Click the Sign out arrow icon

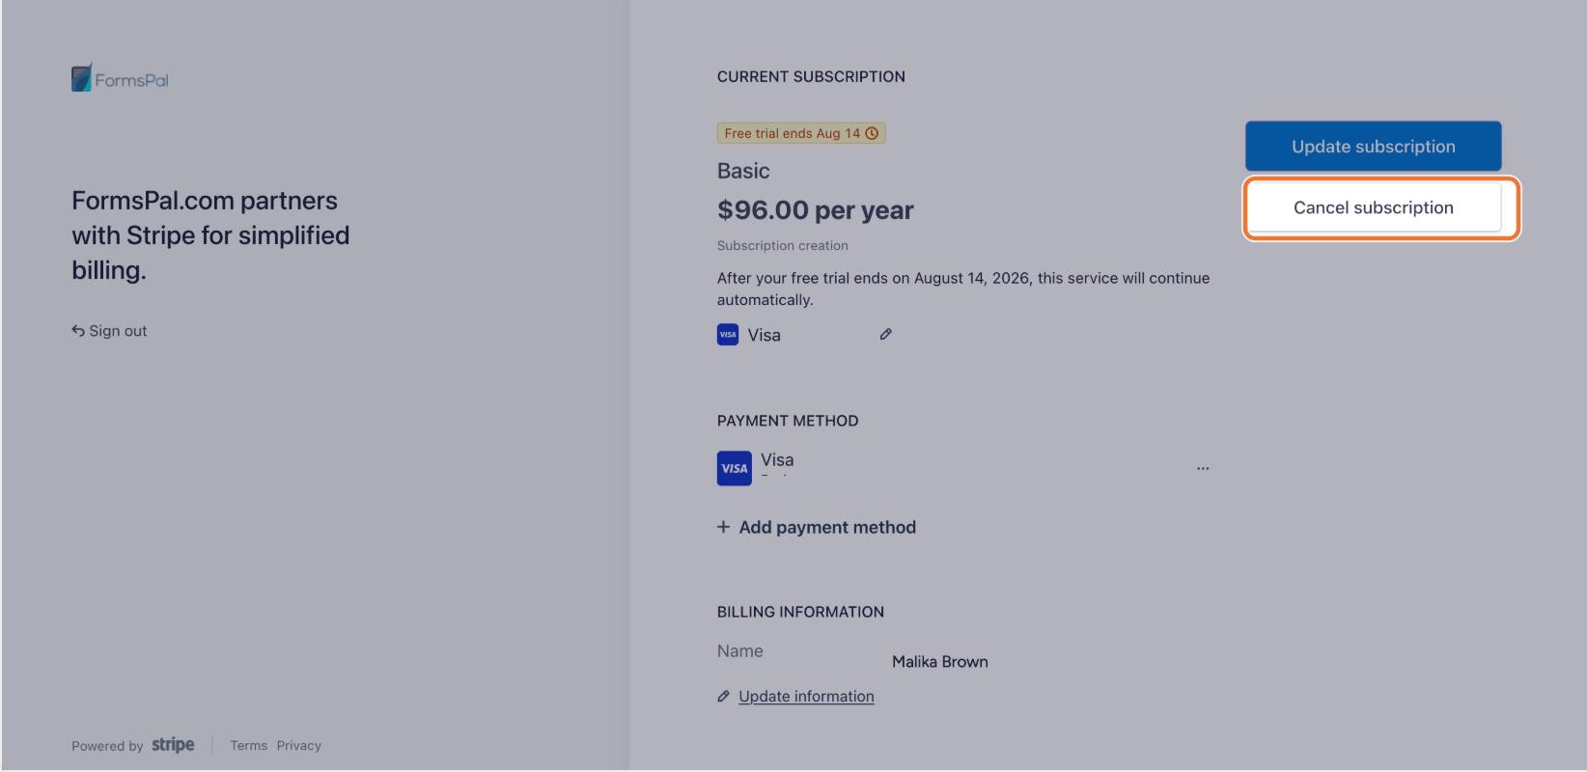point(78,330)
